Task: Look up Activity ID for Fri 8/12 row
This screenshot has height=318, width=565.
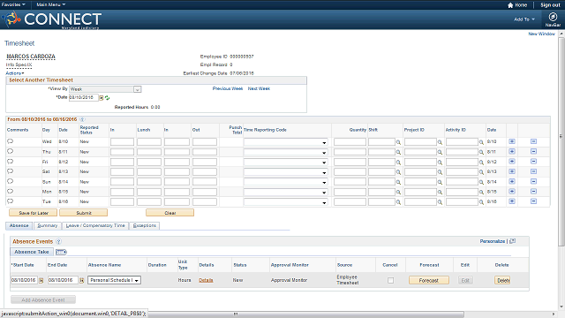Action: (x=481, y=163)
